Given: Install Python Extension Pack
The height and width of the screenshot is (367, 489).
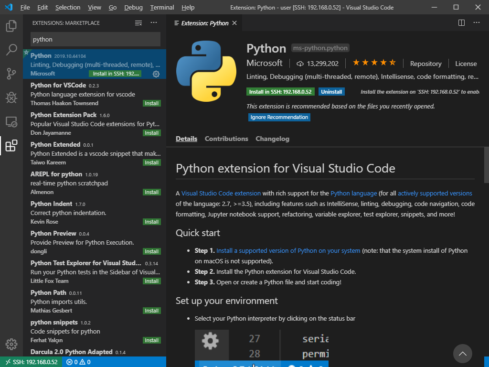Looking at the screenshot, I should pos(151,133).
